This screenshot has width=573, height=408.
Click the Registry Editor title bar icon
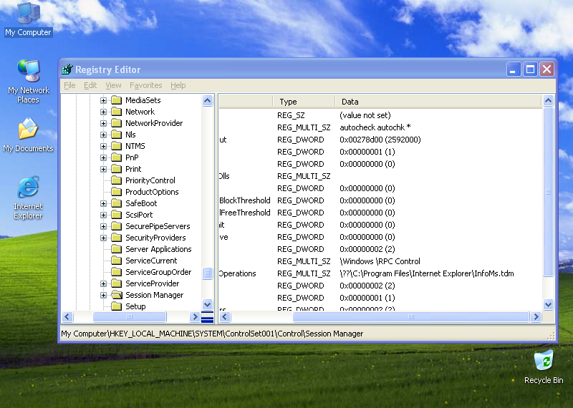67,69
